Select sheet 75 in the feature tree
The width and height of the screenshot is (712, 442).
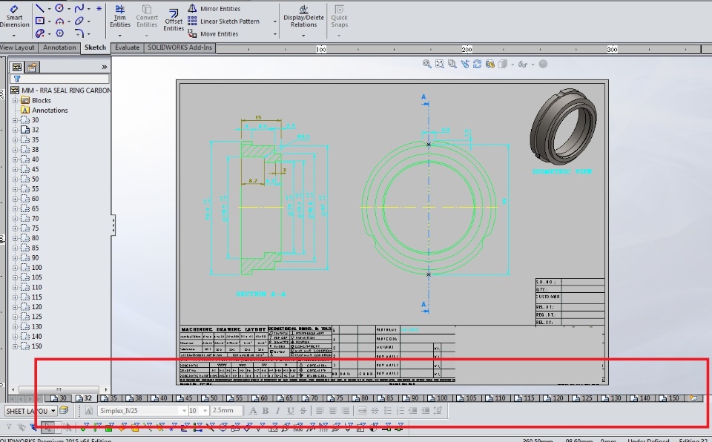pos(35,228)
